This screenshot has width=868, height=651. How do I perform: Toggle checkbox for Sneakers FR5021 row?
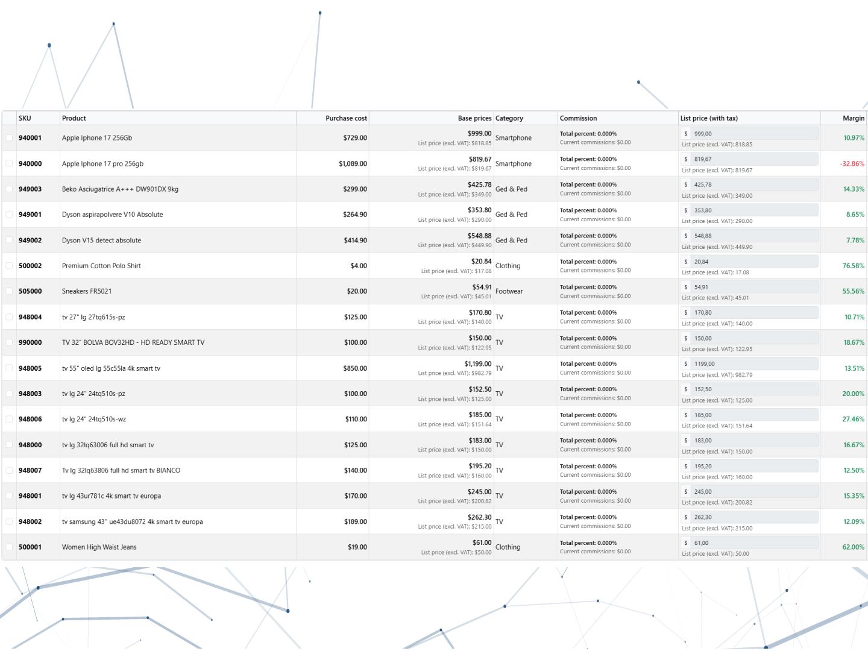[x=9, y=291]
